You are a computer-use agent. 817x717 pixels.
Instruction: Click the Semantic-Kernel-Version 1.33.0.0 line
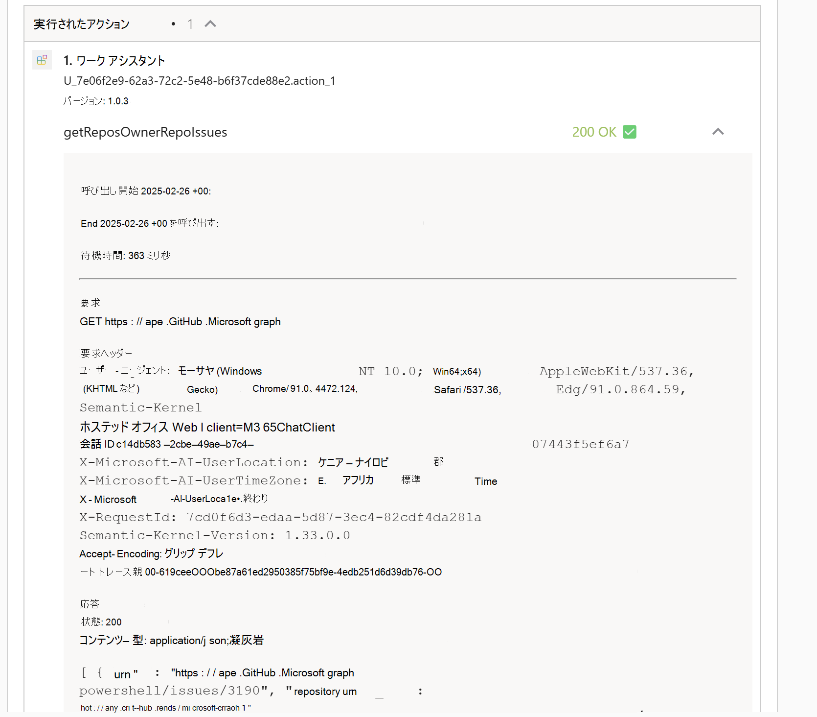pos(215,535)
